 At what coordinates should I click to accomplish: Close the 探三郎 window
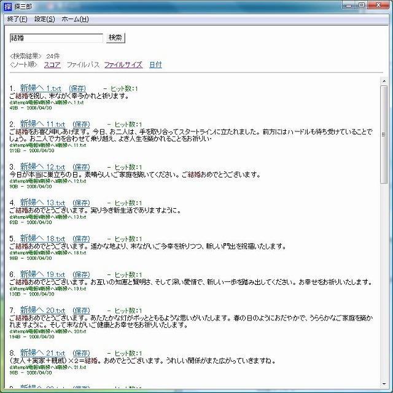[378, 6]
